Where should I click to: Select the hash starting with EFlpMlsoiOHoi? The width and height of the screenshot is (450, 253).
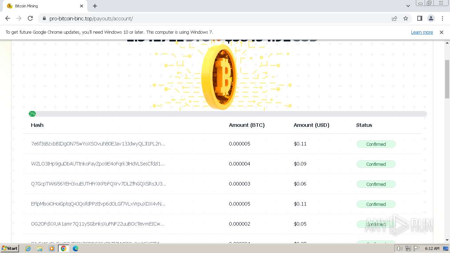(x=98, y=204)
